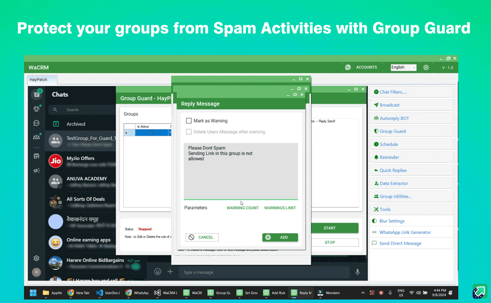Screen dimensions: 491x303
Task: Show hidden taskbar icons with the chevron
Action: [x=363, y=293]
